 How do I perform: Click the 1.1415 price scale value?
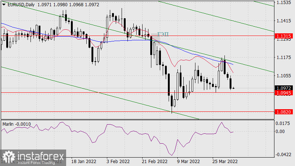pos(284,21)
